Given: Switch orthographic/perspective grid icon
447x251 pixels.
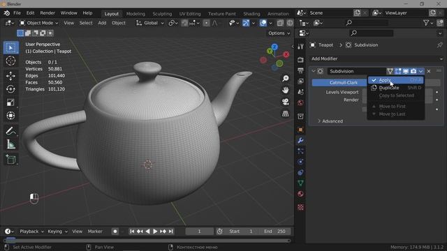Looking at the screenshot, I should (286, 114).
